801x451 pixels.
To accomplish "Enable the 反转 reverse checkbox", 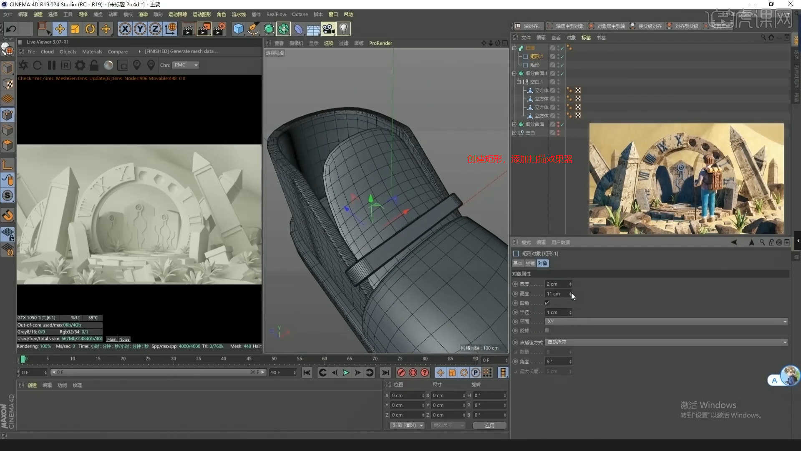I will [x=547, y=330].
